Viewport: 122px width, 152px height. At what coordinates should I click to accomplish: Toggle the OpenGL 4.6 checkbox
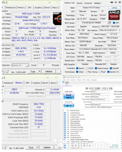108,72
